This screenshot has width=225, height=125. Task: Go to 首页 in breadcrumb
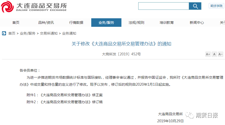tap(12, 33)
